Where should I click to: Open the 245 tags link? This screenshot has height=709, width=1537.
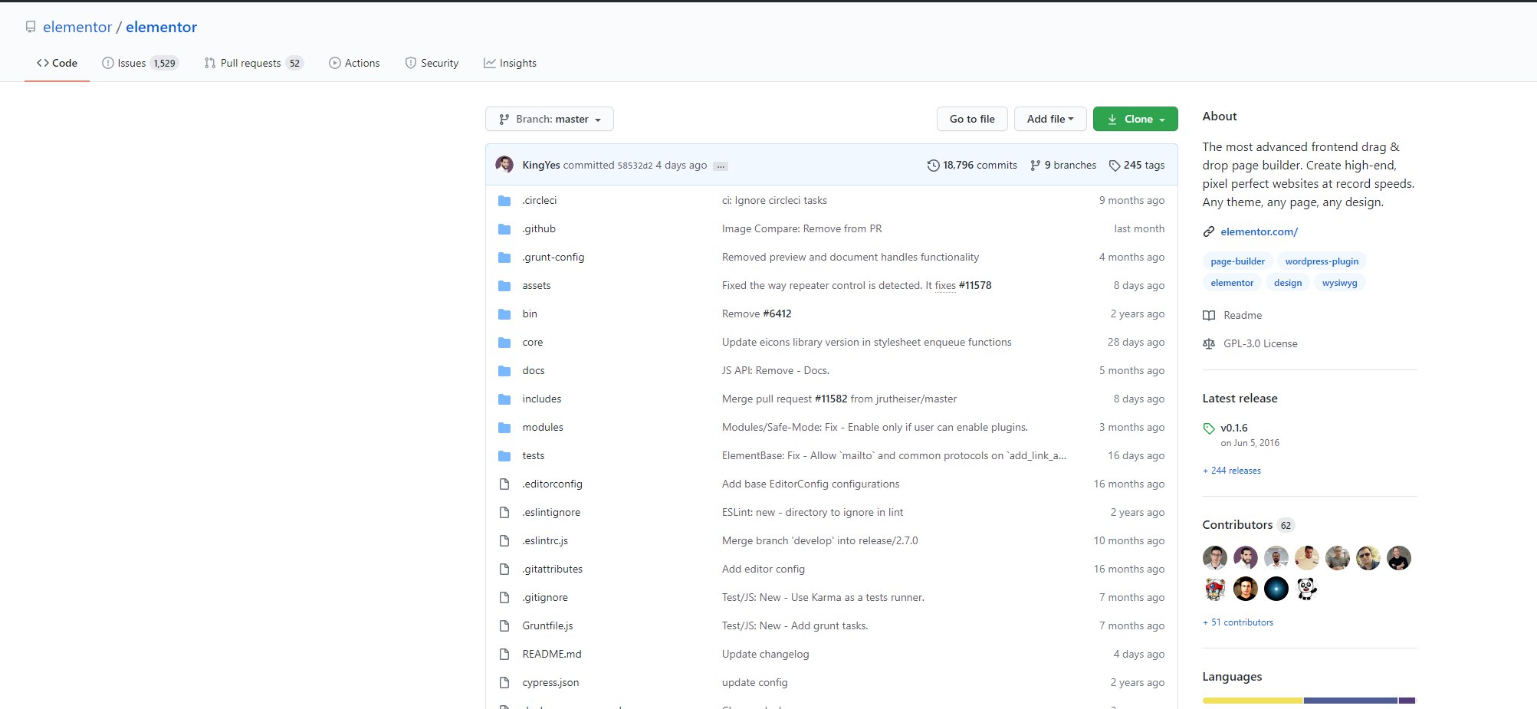pos(1137,165)
